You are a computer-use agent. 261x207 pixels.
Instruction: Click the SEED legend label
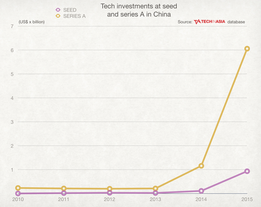click(70, 10)
